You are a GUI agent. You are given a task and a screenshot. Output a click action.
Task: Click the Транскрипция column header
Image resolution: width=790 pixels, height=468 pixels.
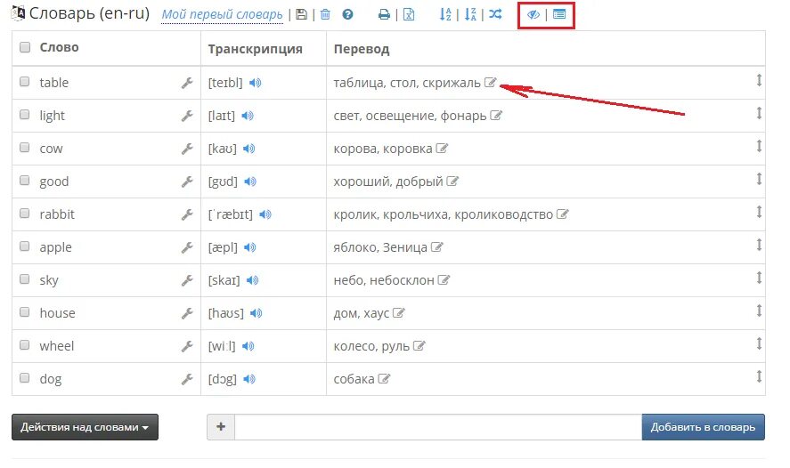(256, 49)
